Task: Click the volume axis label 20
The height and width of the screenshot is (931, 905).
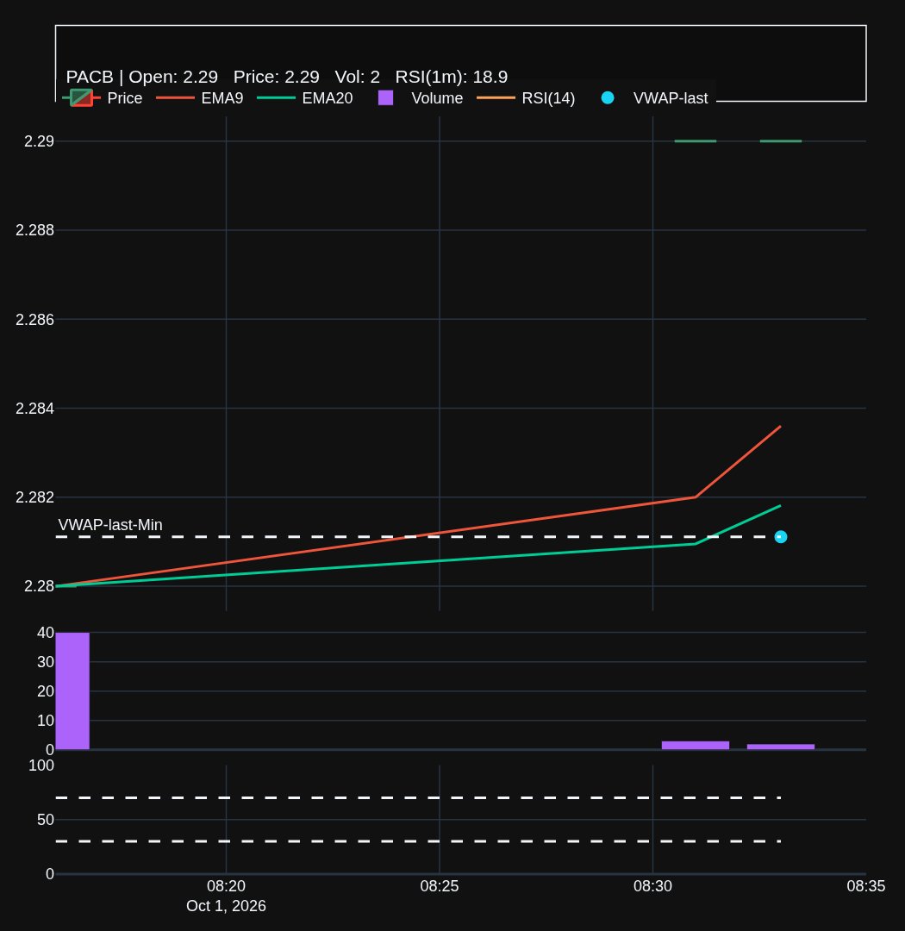Action: tap(46, 690)
